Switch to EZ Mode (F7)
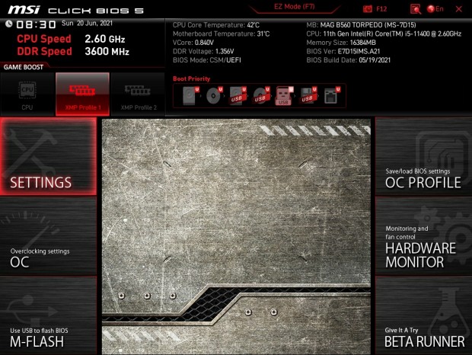Viewport: 472px width, 355px height. pos(294,7)
